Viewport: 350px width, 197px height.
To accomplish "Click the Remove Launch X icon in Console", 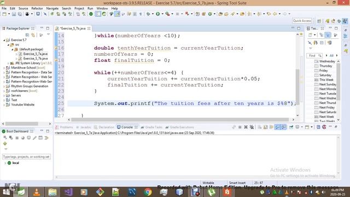I will 246,127.
